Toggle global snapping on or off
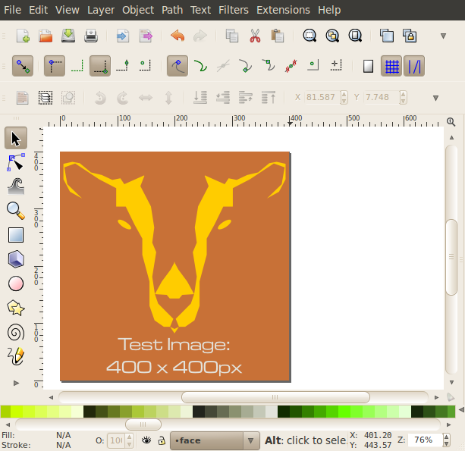The height and width of the screenshot is (451, 465). pyautogui.click(x=23, y=66)
